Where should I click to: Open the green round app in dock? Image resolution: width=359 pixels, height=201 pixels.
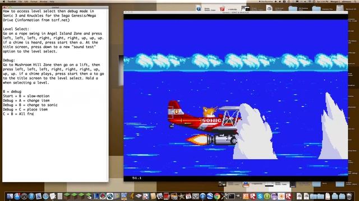(x=267, y=196)
